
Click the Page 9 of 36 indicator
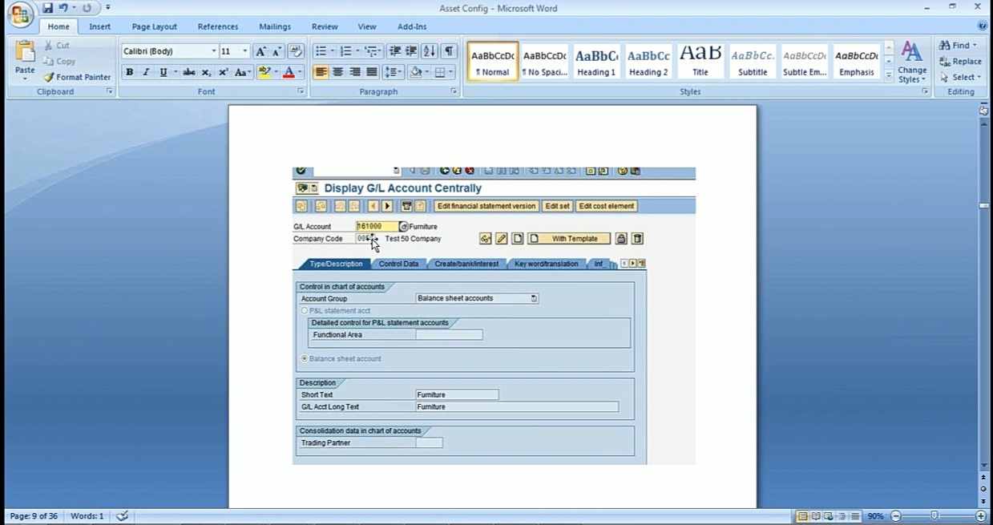[34, 516]
